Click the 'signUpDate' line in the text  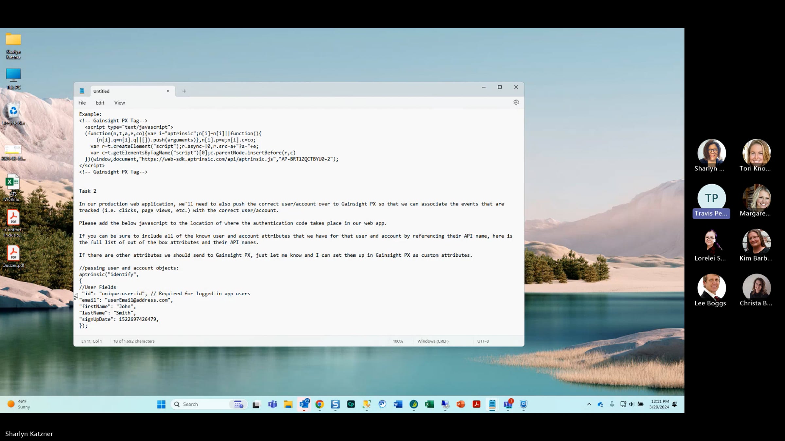(x=119, y=319)
